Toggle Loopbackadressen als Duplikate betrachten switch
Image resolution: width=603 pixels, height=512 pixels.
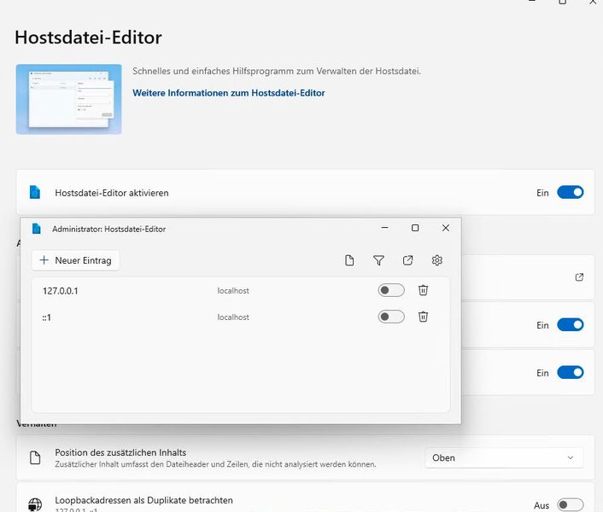[571, 504]
